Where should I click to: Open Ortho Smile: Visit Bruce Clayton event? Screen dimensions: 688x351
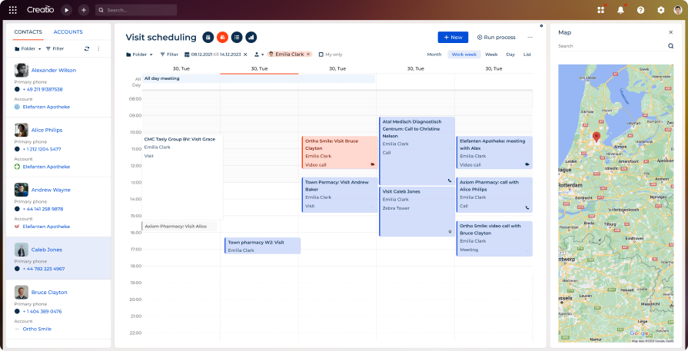point(340,153)
